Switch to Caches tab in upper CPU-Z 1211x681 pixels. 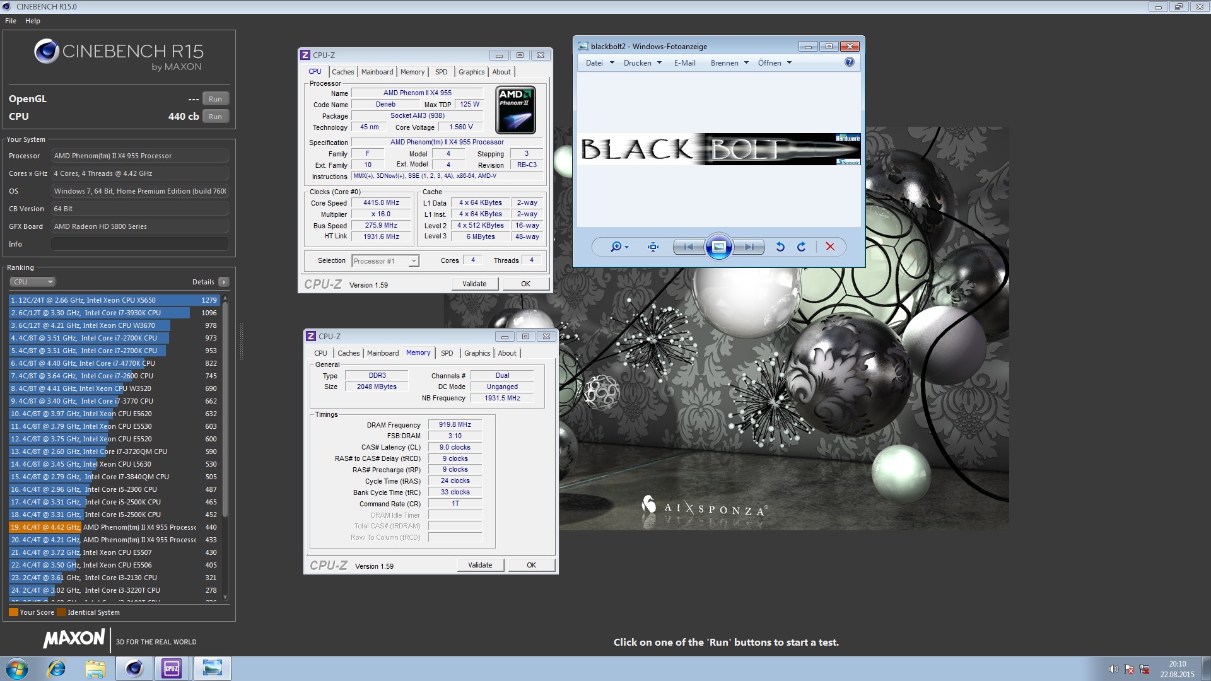(342, 72)
